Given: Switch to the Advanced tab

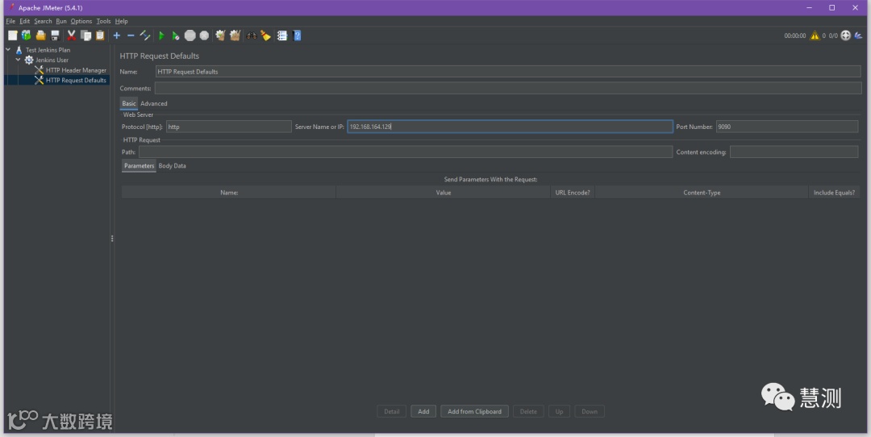Looking at the screenshot, I should tap(154, 103).
